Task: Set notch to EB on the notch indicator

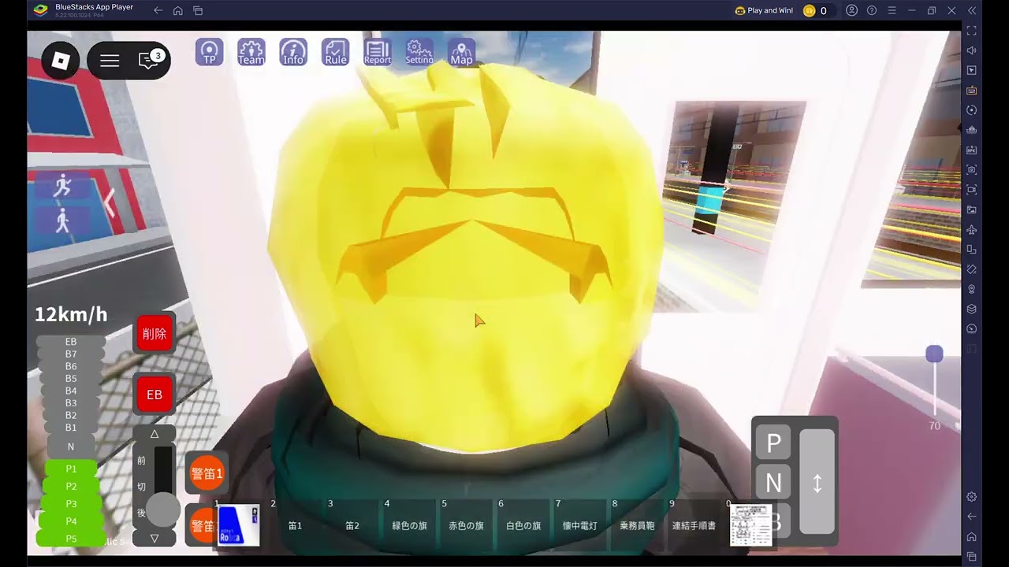Action: click(71, 342)
